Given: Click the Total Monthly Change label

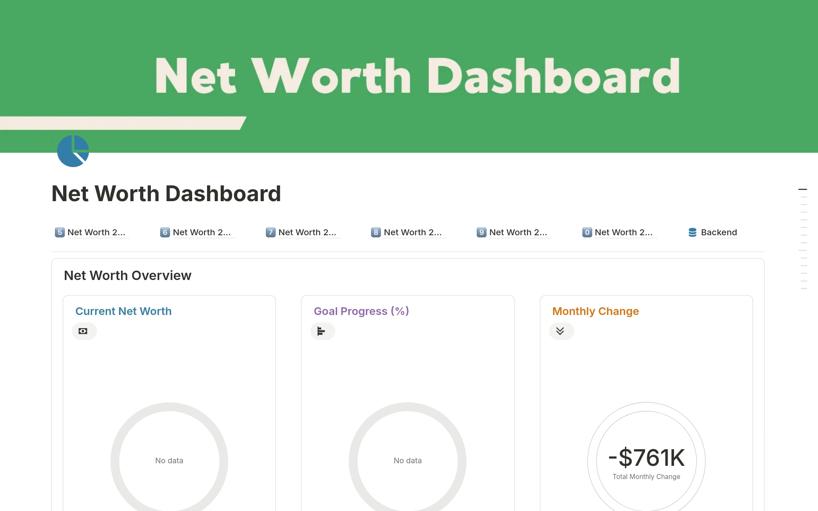Looking at the screenshot, I should [646, 476].
